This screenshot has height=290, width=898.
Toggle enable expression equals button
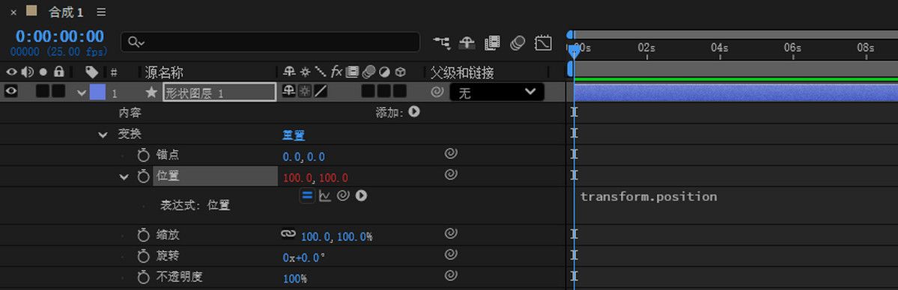308,196
